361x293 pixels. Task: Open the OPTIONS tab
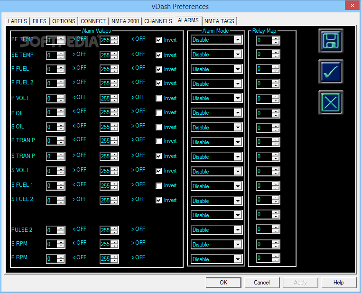coord(64,21)
